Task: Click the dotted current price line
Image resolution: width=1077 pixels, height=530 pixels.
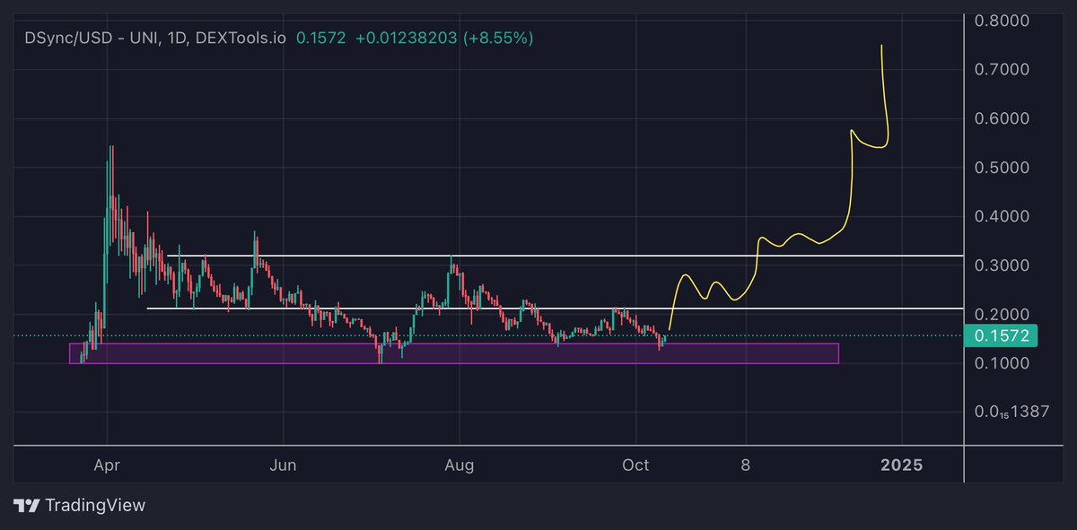Action: [x=269, y=335]
